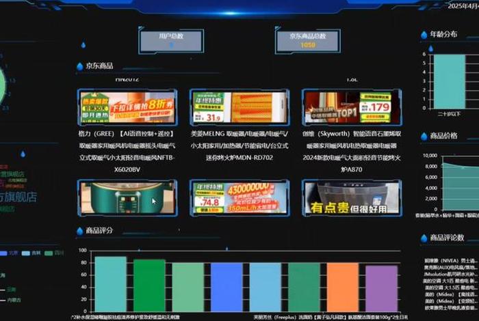The image size is (479, 321).
Task: Click the droplet icon beside 年龄分布 heading
Action: coord(424,35)
